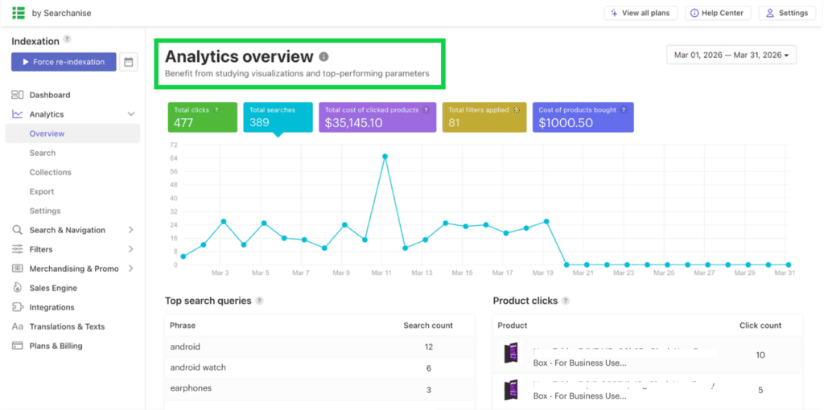Click help icon on Cost of products bought
824x410 pixels.
(x=624, y=110)
